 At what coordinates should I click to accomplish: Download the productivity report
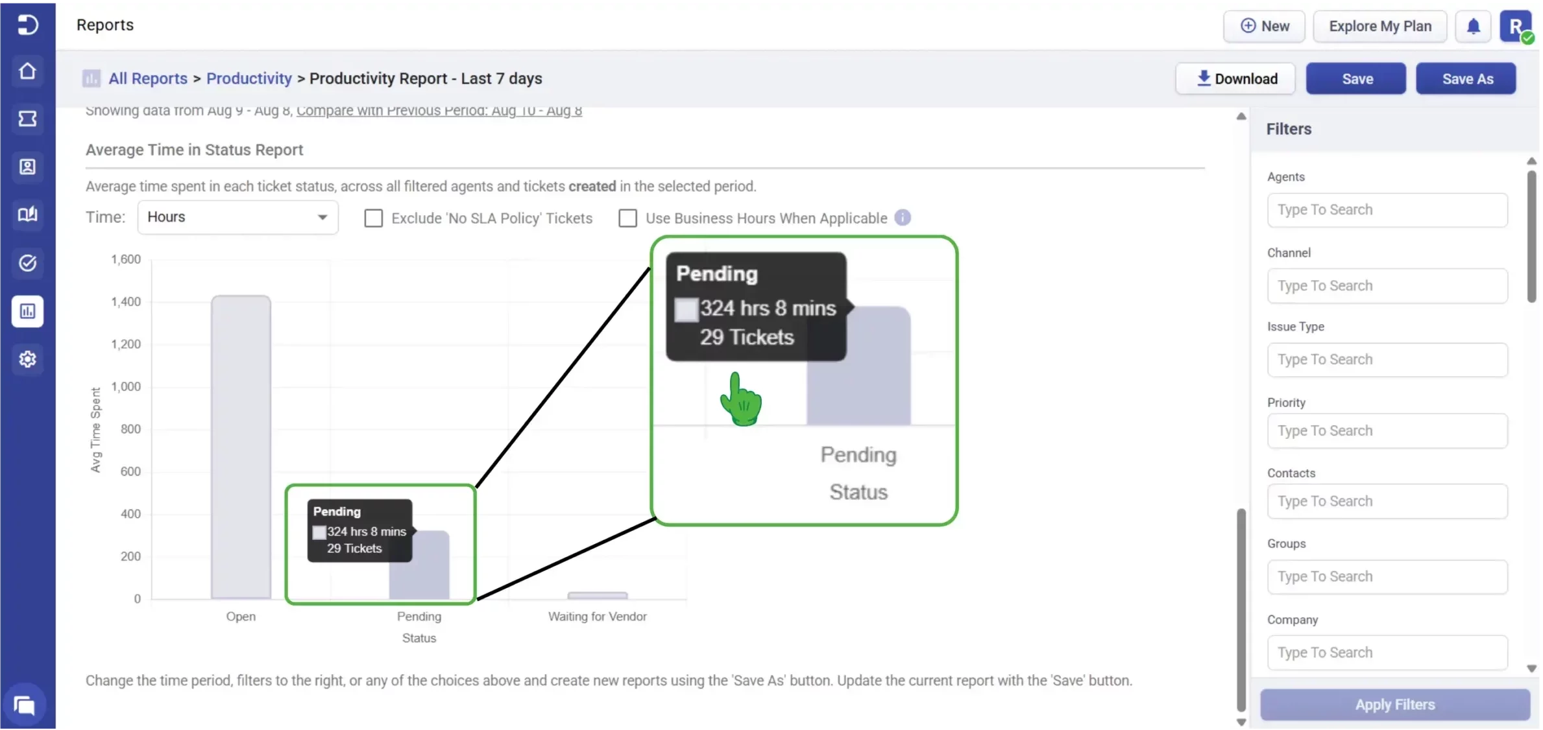pyautogui.click(x=1236, y=78)
